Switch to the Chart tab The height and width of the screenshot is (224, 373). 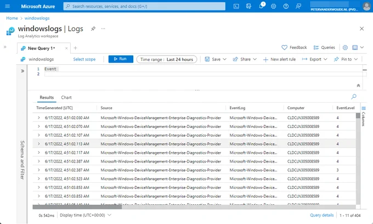[x=66, y=97]
